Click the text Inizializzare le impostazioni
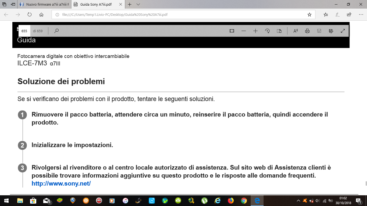The height and width of the screenshot is (206, 367). tap(72, 145)
